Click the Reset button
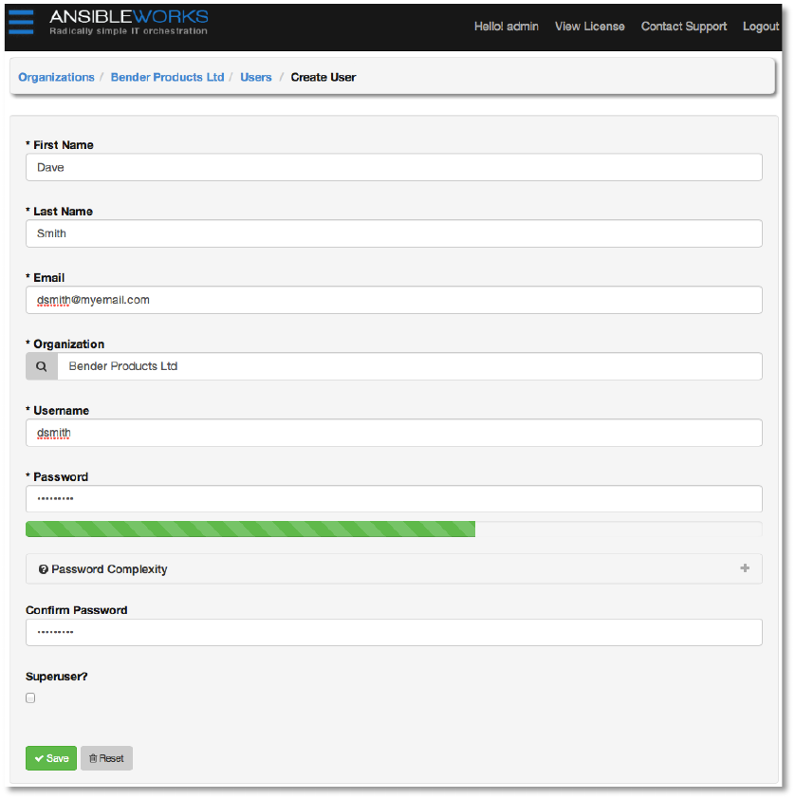 pos(106,758)
